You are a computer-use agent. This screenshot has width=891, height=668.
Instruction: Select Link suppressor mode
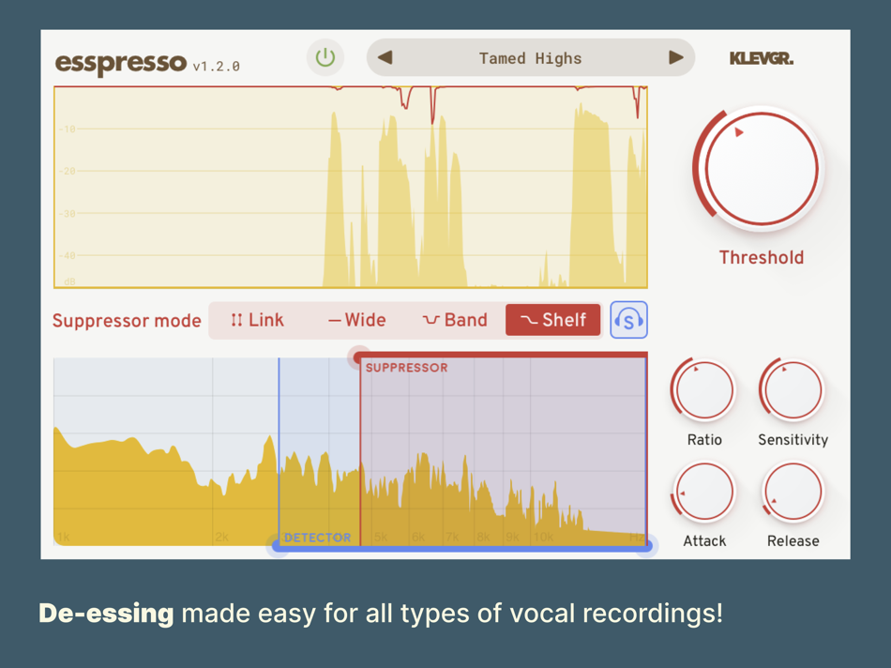point(257,320)
